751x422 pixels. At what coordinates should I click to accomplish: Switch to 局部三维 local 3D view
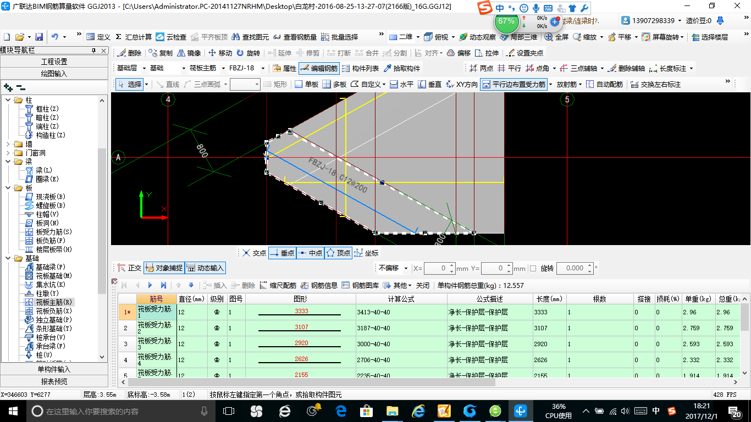(x=518, y=37)
